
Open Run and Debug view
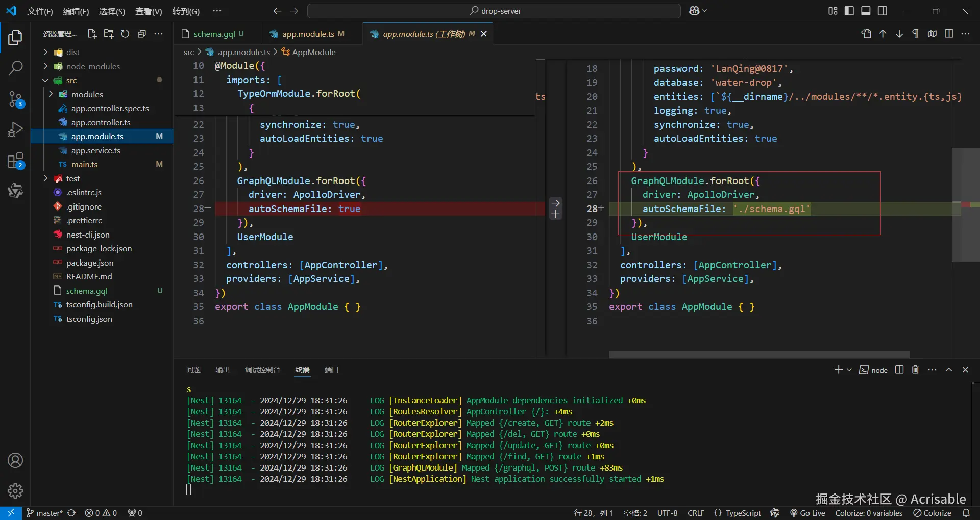[15, 130]
